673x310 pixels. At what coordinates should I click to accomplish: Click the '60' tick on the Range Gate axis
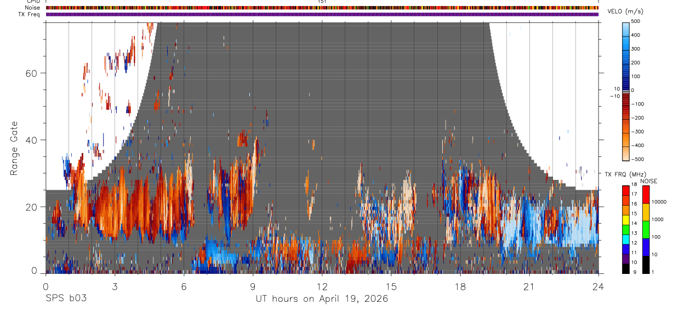[x=32, y=73]
